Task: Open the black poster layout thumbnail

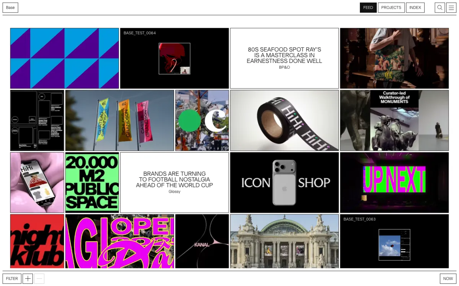Action: pyautogui.click(x=37, y=121)
